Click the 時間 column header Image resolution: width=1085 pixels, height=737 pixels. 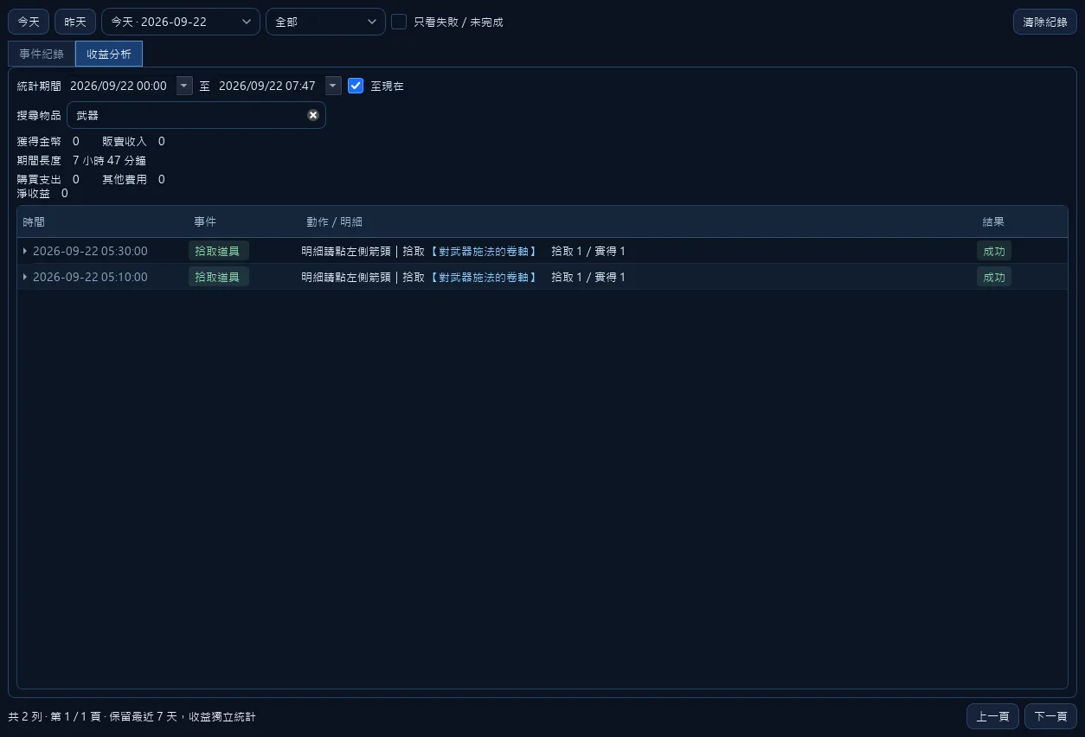coord(34,222)
